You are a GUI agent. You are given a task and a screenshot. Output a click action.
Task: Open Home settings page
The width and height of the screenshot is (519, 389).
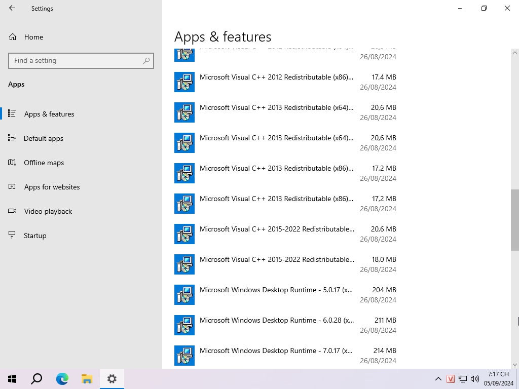point(33,37)
